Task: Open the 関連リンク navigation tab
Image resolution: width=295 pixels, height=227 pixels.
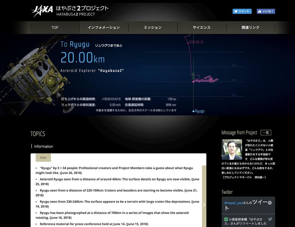Action: pyautogui.click(x=250, y=28)
